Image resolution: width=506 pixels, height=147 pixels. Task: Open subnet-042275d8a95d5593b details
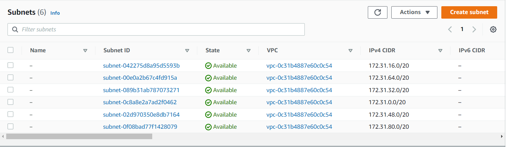click(141, 66)
